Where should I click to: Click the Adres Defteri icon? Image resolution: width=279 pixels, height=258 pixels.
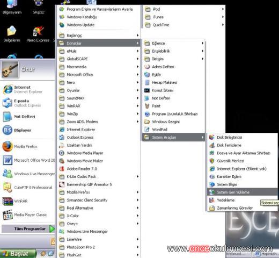pos(147,67)
